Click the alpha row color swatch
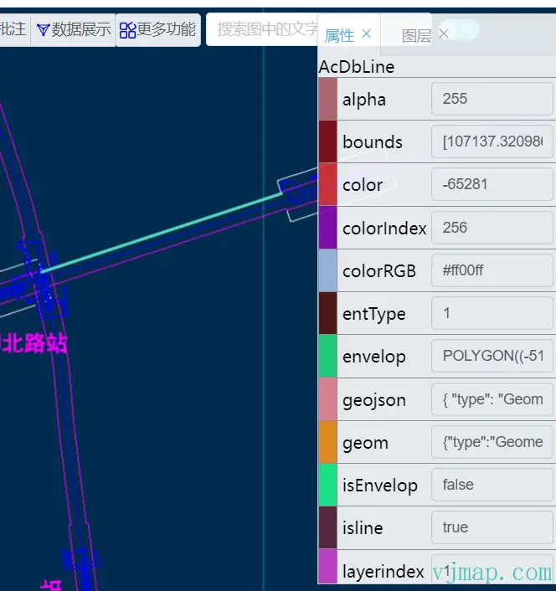 327,99
